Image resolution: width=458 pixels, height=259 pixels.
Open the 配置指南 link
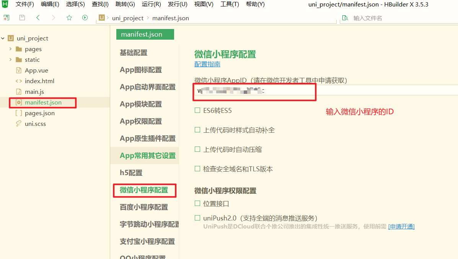(x=207, y=64)
